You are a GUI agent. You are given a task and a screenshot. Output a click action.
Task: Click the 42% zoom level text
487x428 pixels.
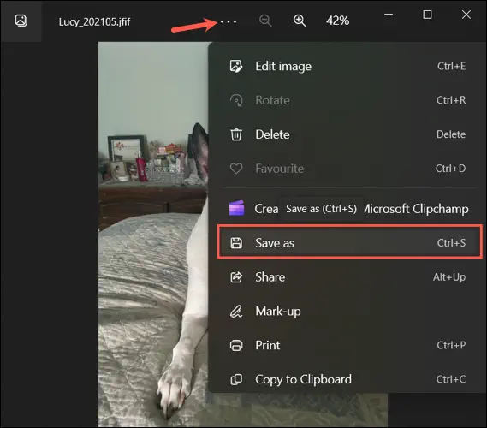(337, 21)
